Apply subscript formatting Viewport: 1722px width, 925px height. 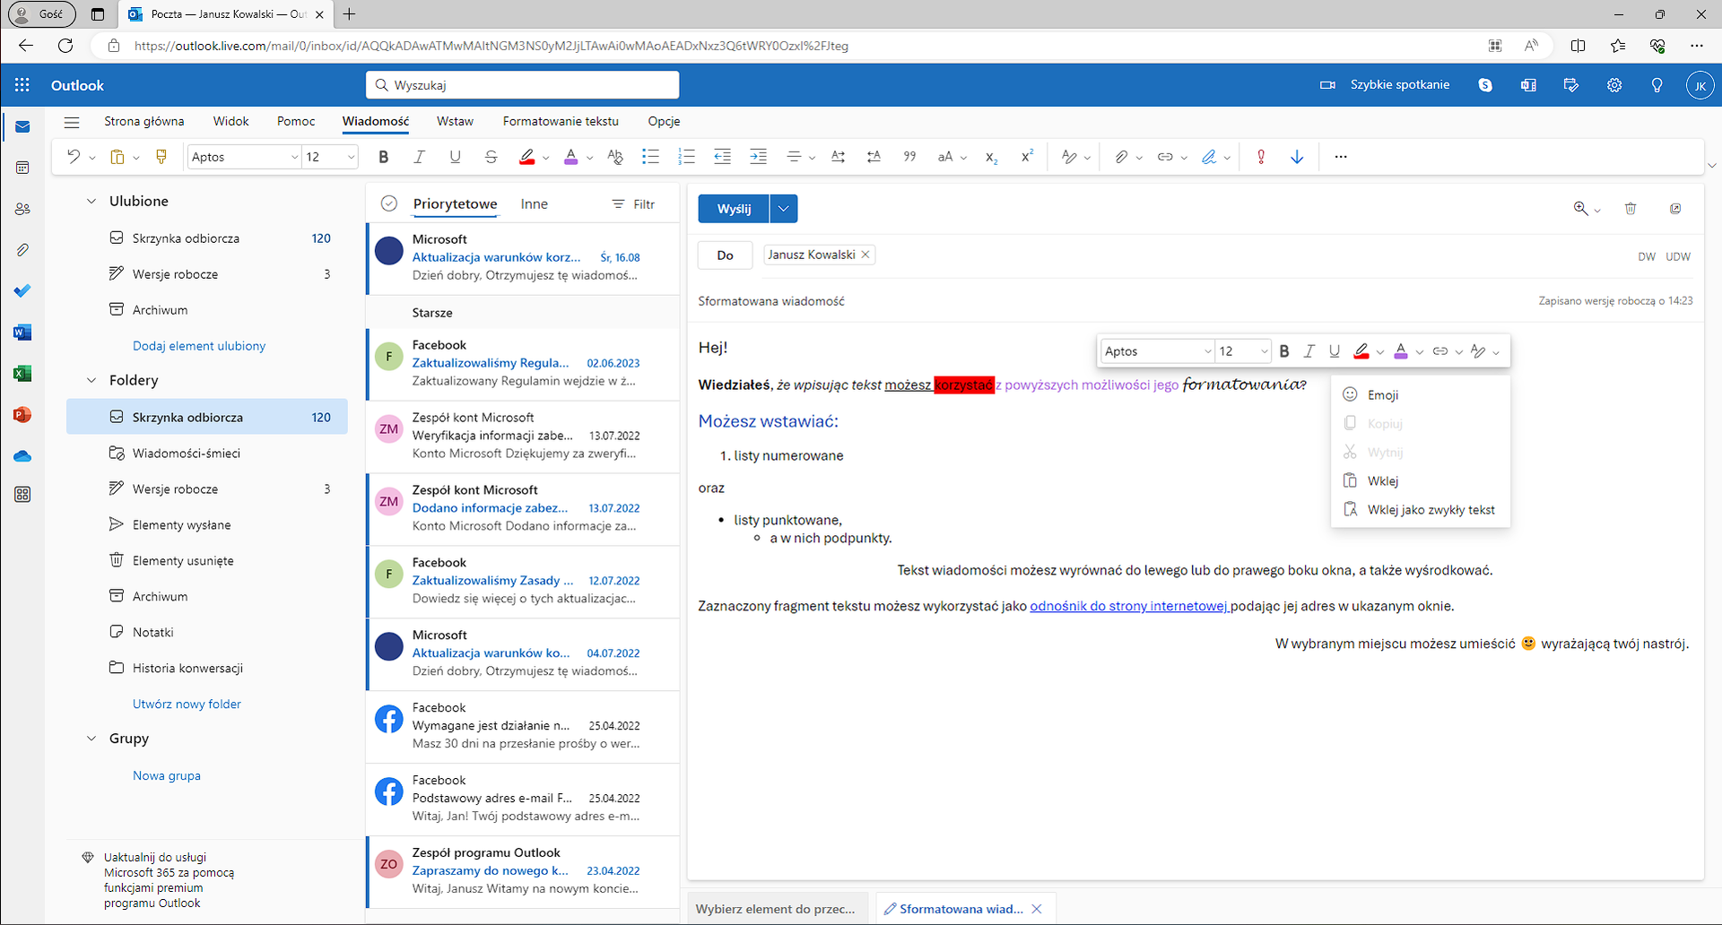pos(991,157)
